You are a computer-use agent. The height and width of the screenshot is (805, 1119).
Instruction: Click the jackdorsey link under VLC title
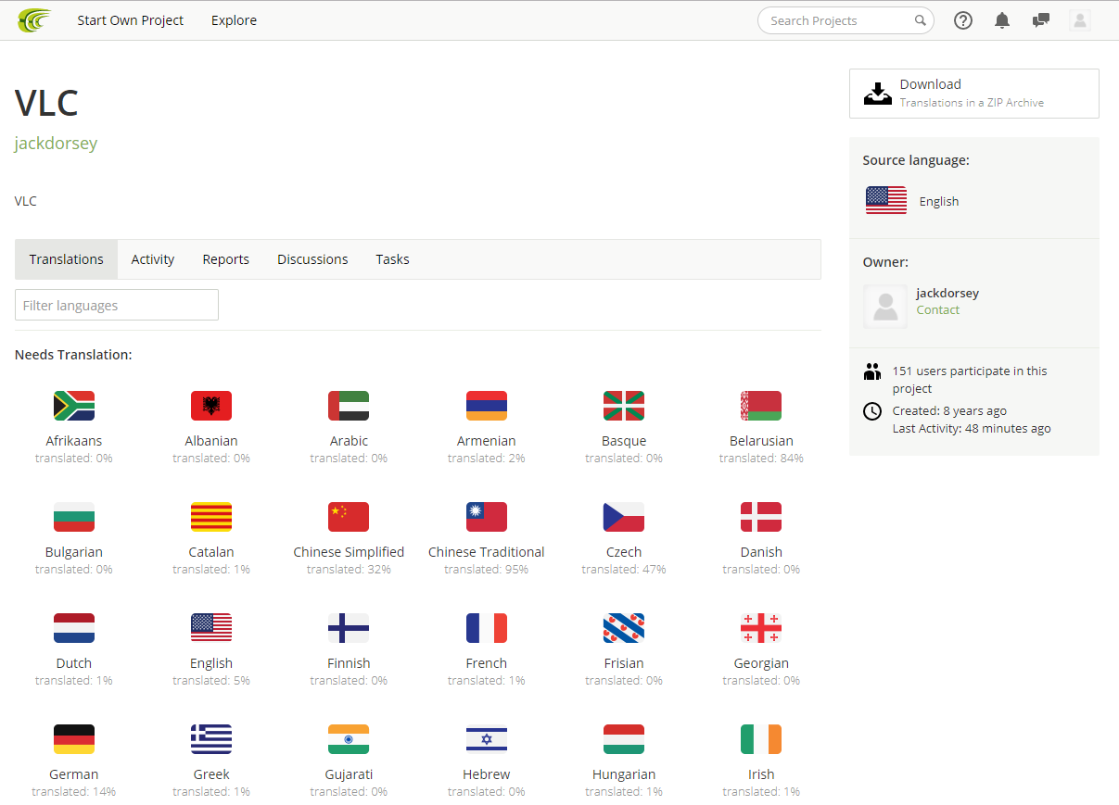(x=56, y=144)
